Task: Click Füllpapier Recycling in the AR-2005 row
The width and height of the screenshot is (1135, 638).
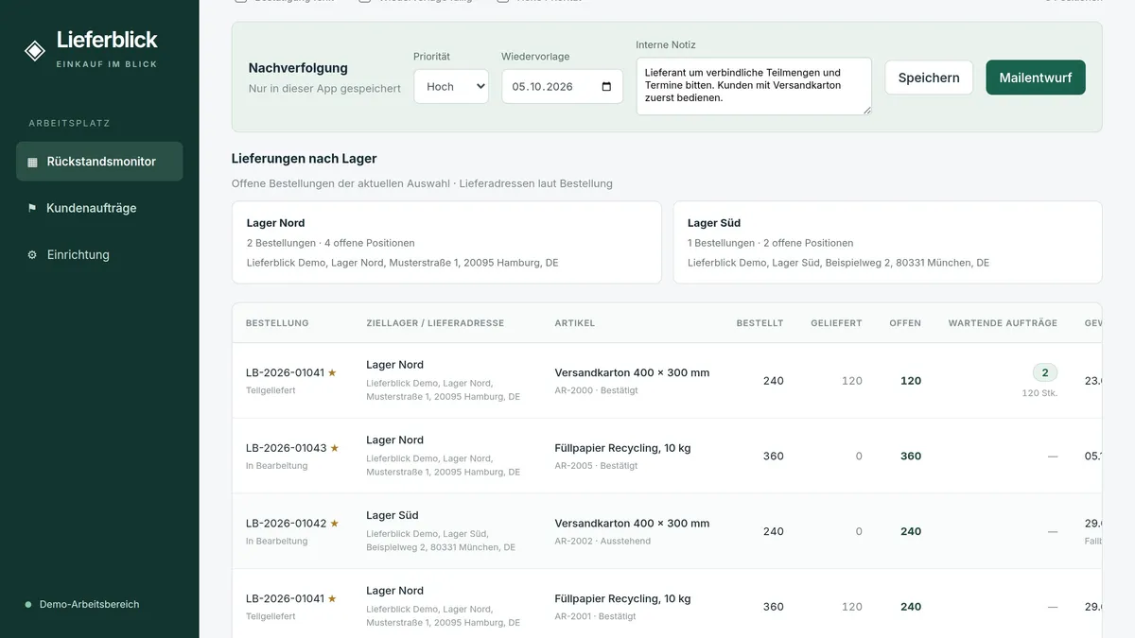Action: tap(623, 448)
